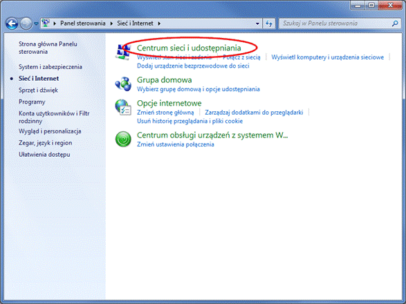Click Sieć i Internet breadcrumb

pos(135,23)
